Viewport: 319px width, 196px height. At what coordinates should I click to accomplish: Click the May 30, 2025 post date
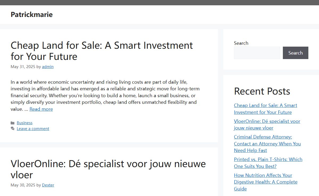pyautogui.click(x=23, y=185)
